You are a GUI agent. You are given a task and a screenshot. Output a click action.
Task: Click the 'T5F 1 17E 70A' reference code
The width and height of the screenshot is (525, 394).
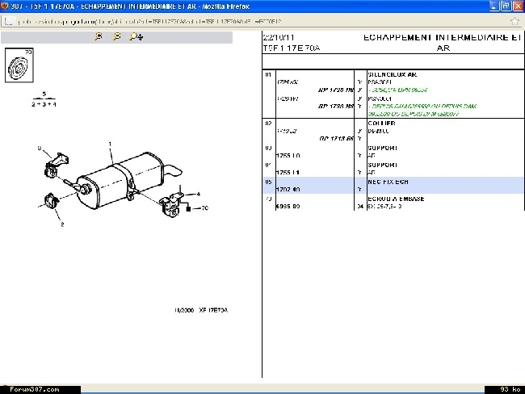click(292, 48)
